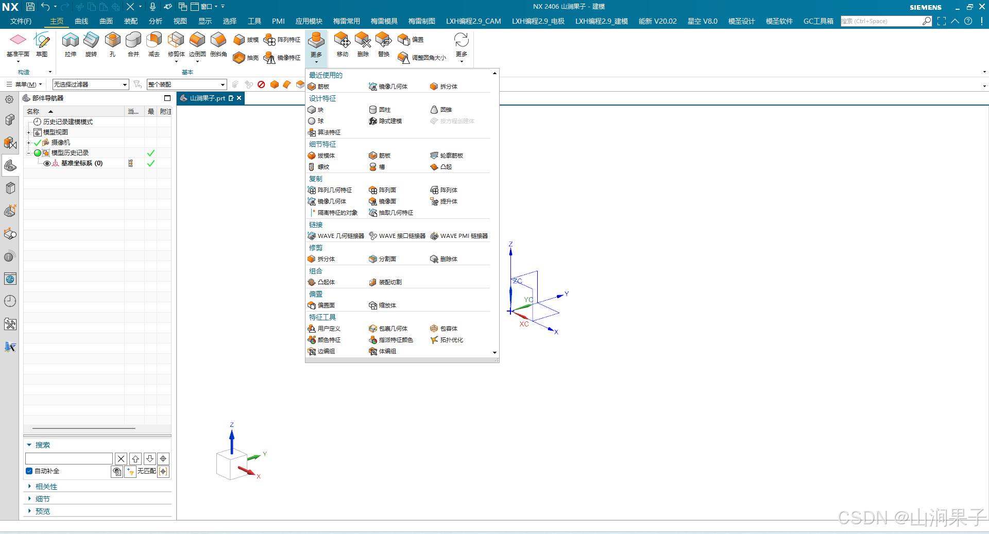The height and width of the screenshot is (534, 989).
Task: Click the 无匹配 button in search panel
Action: (x=147, y=471)
